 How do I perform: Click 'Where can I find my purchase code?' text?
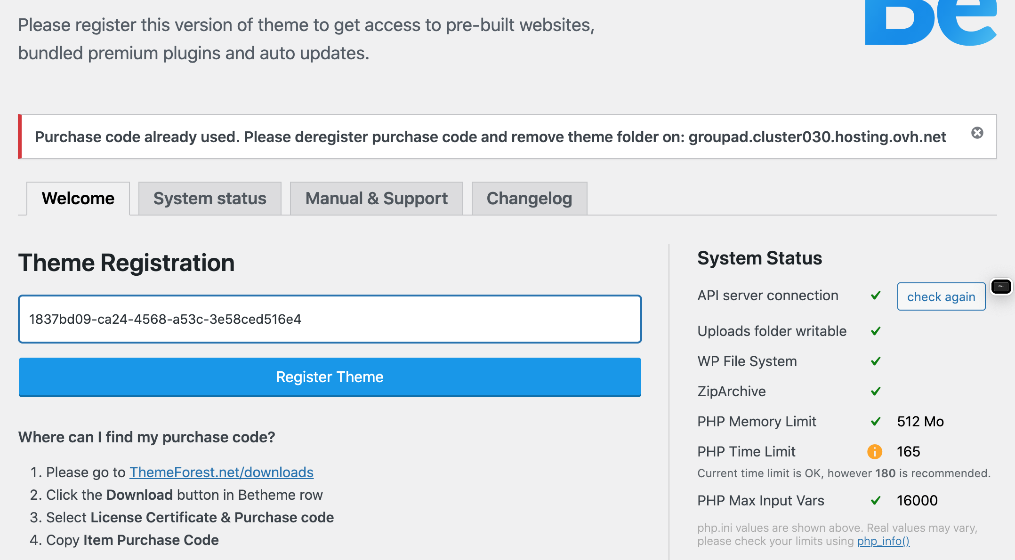tap(147, 437)
